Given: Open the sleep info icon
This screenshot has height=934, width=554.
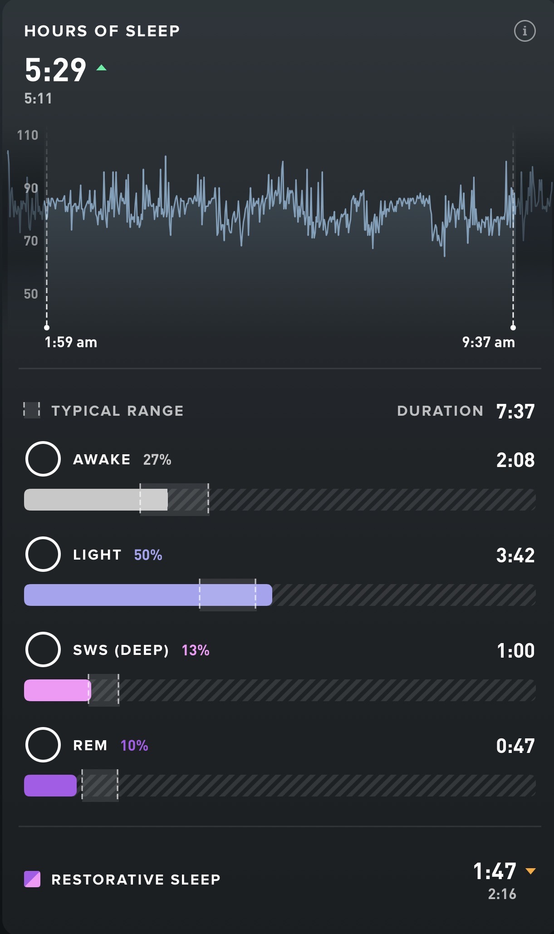Looking at the screenshot, I should [x=525, y=31].
